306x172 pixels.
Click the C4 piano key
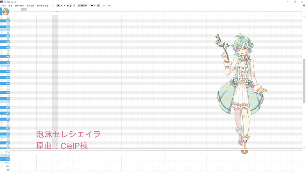(5, 101)
